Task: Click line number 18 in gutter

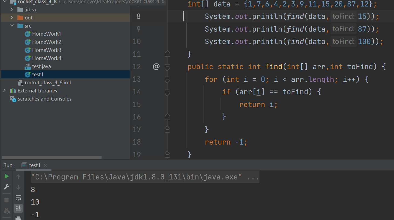Action: [x=137, y=142]
